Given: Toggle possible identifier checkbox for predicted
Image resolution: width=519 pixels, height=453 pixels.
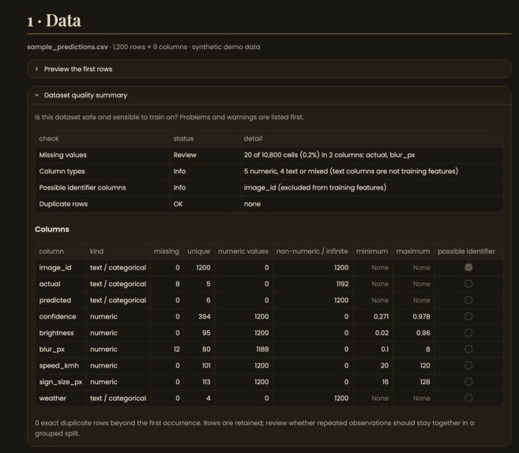Looking at the screenshot, I should coord(468,300).
